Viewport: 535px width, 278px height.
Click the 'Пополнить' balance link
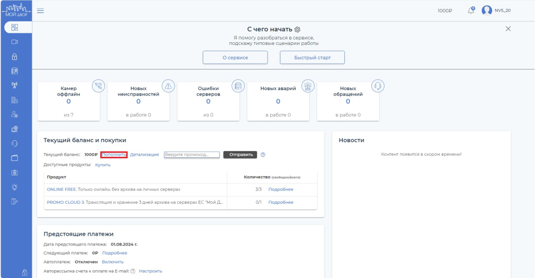[114, 155]
